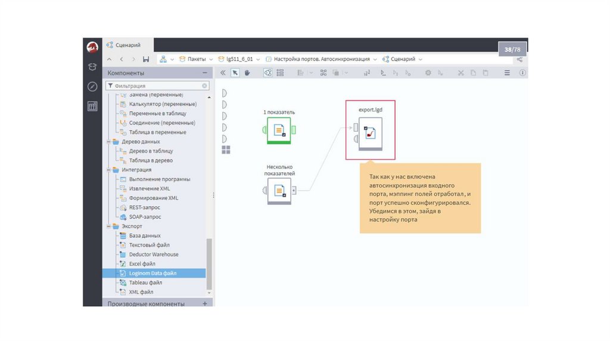
Task: Click the double-chevron collapse panel icon
Action: pos(223,73)
